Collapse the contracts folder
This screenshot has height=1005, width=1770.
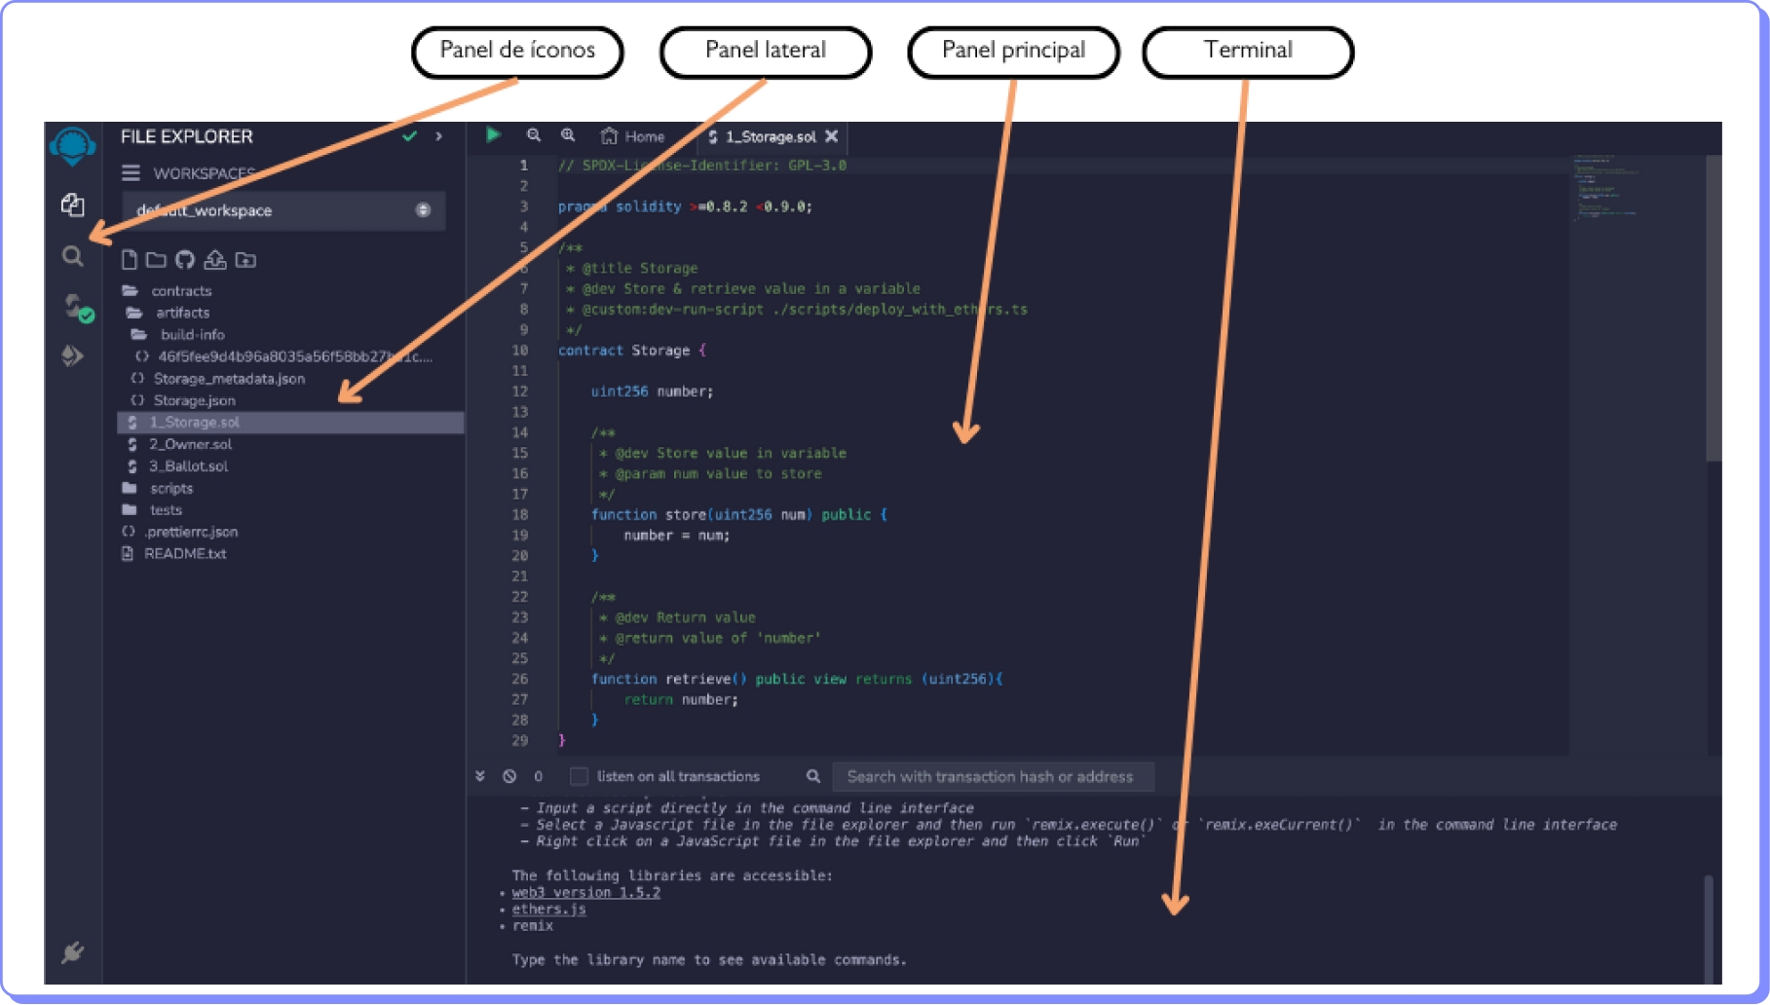click(x=180, y=291)
